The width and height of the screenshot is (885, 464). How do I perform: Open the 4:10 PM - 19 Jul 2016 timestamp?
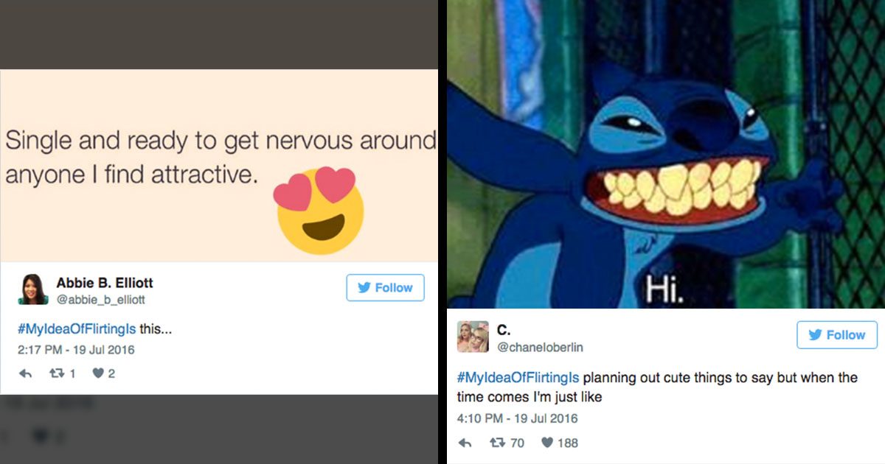coord(517,418)
